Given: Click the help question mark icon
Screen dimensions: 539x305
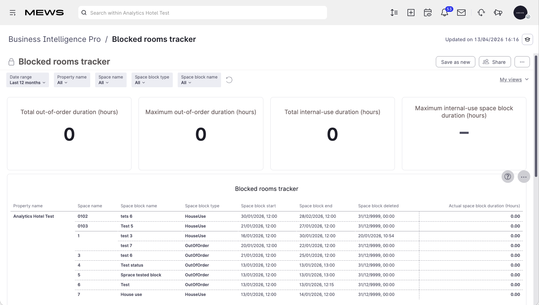Looking at the screenshot, I should point(508,177).
